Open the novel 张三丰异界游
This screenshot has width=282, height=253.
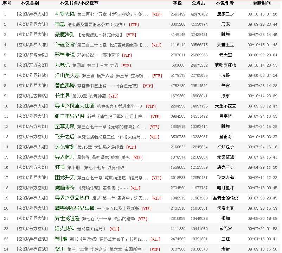[70, 116]
